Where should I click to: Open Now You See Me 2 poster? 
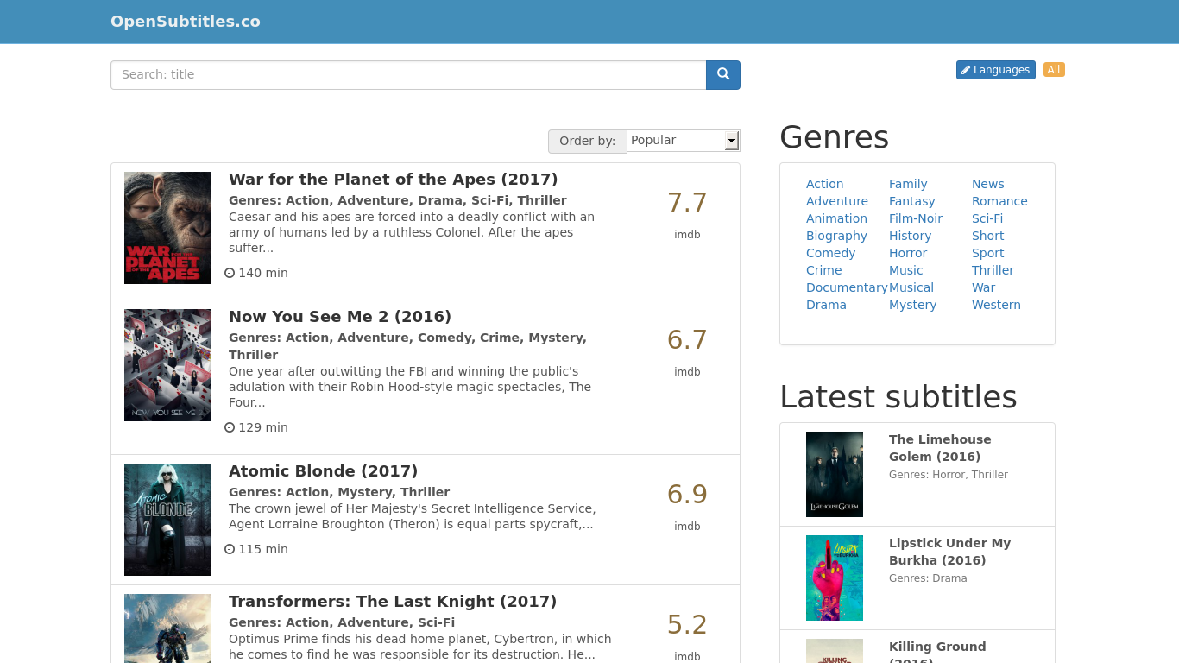tap(167, 365)
